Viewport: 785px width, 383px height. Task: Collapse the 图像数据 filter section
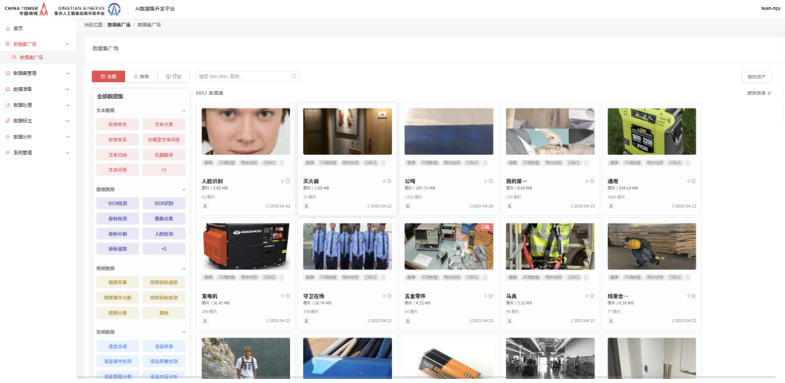point(184,190)
